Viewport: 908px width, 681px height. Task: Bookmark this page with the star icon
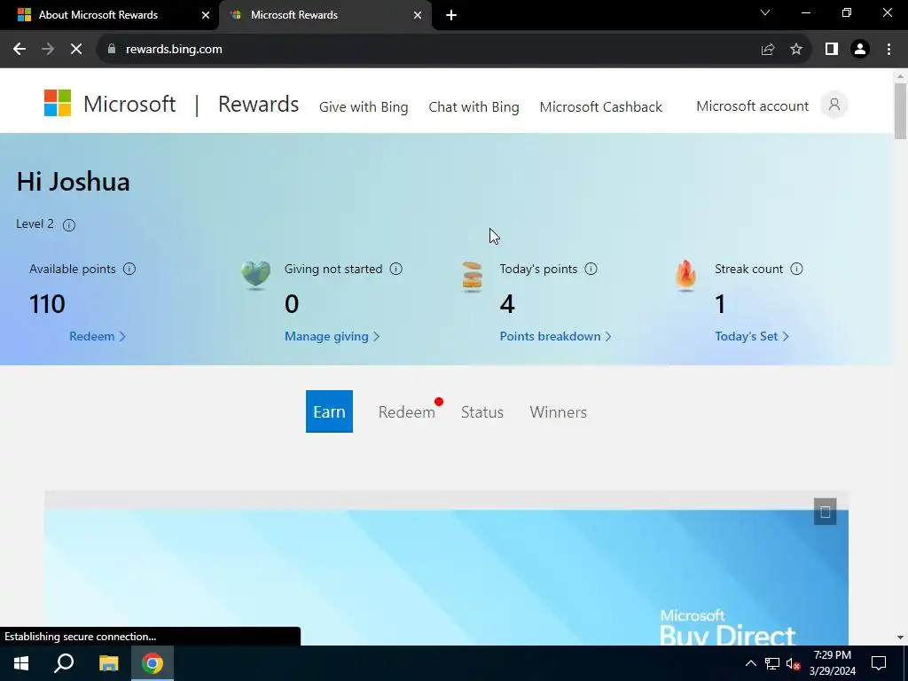tap(796, 50)
